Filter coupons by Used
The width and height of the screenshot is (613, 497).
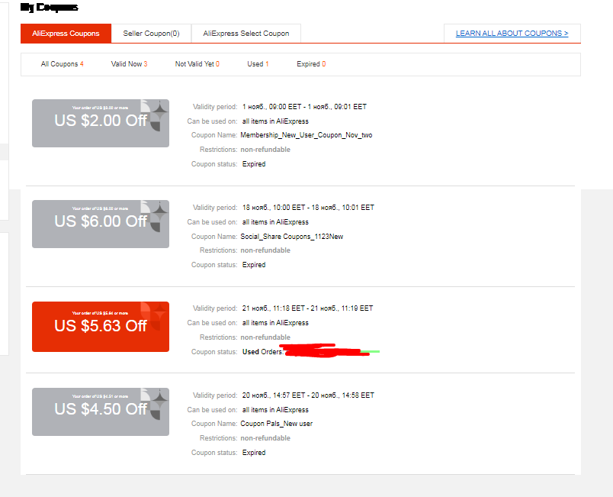tap(258, 64)
